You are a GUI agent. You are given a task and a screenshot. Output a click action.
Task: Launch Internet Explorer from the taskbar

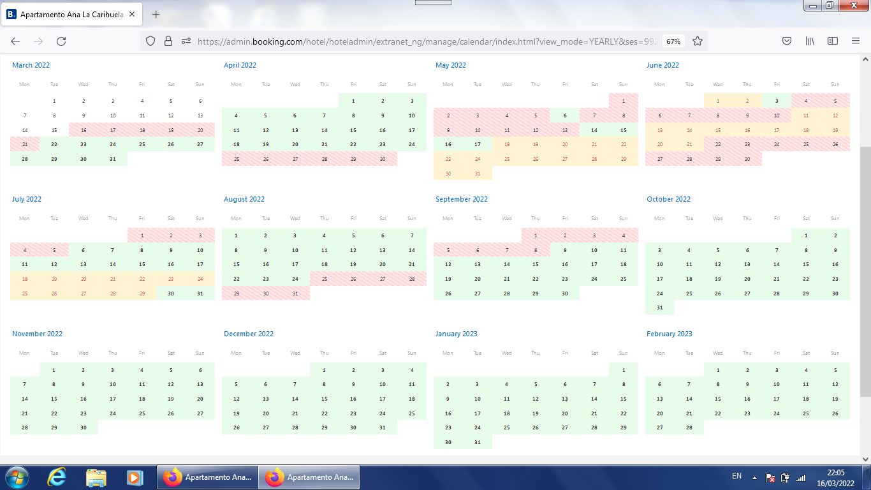[x=57, y=477]
